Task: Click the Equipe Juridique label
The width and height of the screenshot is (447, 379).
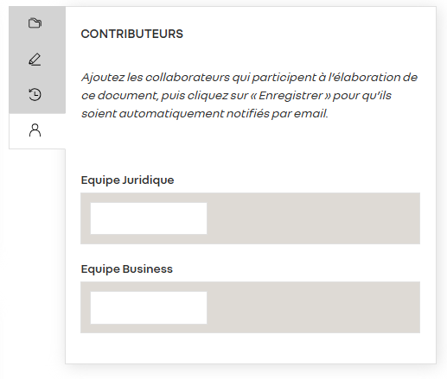Action: tap(127, 180)
